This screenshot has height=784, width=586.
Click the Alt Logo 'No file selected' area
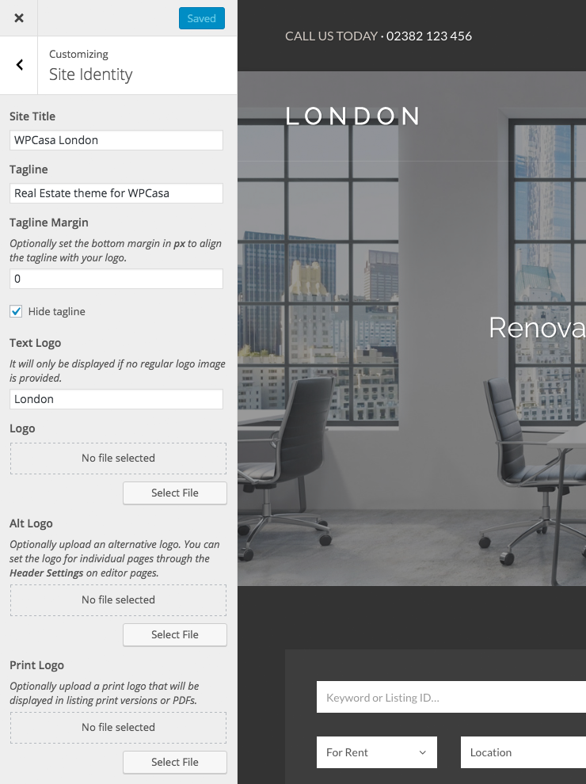click(118, 600)
